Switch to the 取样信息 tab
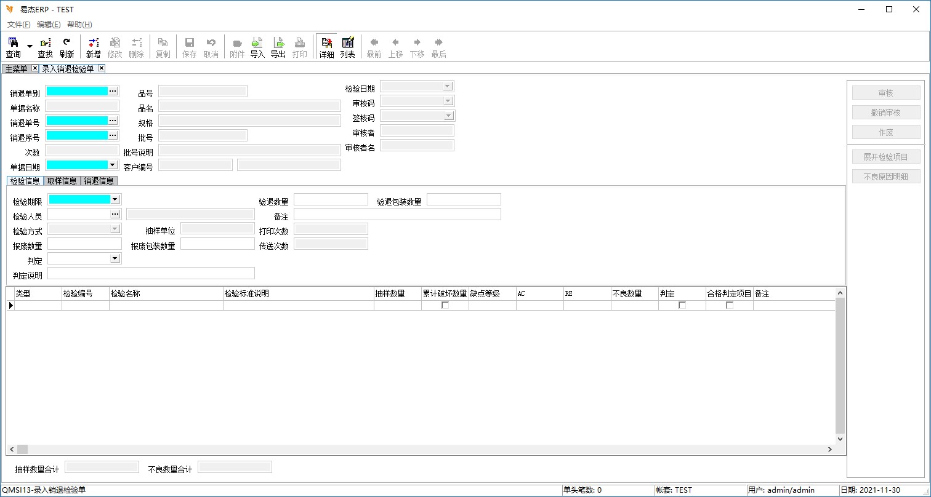This screenshot has height=497, width=931. (62, 181)
